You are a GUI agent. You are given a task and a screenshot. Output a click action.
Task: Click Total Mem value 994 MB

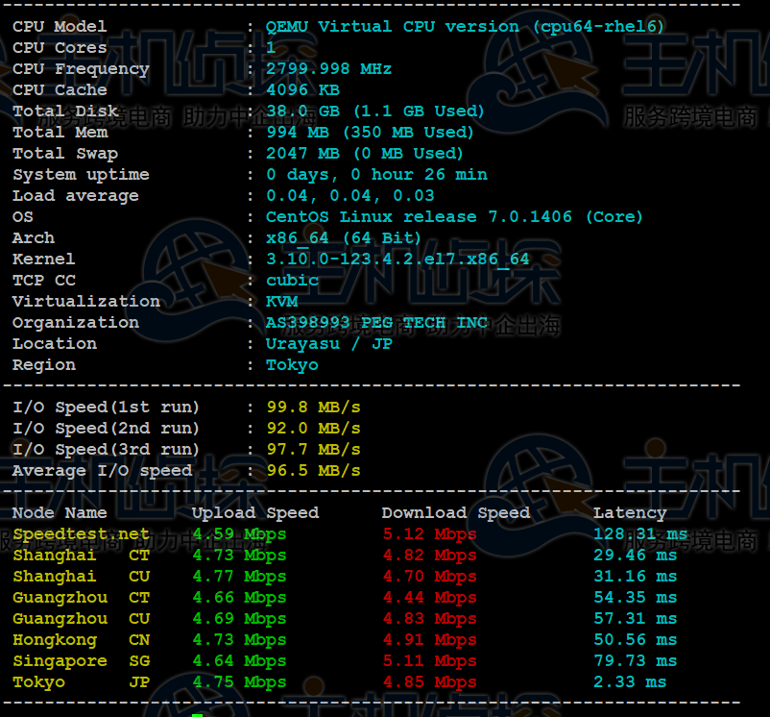click(298, 132)
